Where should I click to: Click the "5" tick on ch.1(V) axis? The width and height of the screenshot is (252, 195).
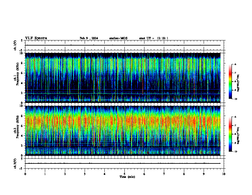pos(22,40)
